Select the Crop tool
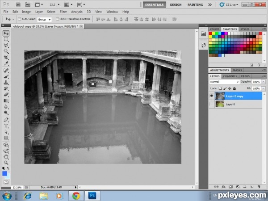The width and height of the screenshot is (268, 201). pos(6,57)
